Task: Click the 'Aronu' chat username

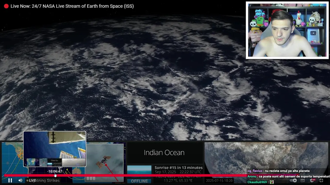Action: click(252, 177)
